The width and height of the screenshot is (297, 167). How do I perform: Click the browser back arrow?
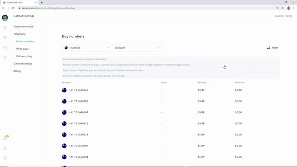pos(3,8)
